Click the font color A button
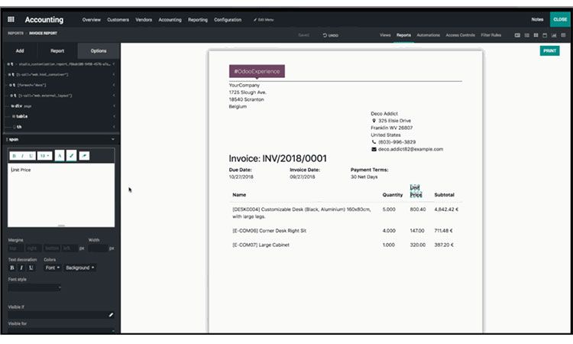Screen dimensions: 573x344 coord(60,156)
